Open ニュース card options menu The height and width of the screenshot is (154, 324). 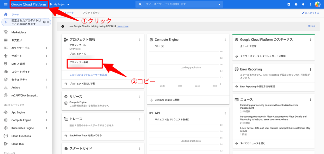tap(310, 99)
